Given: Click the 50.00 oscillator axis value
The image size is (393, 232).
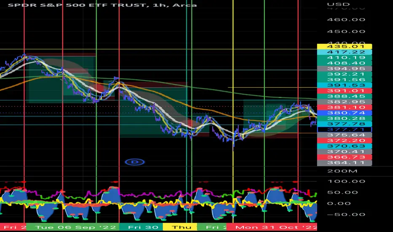Looking at the screenshot, I should click(x=343, y=192).
